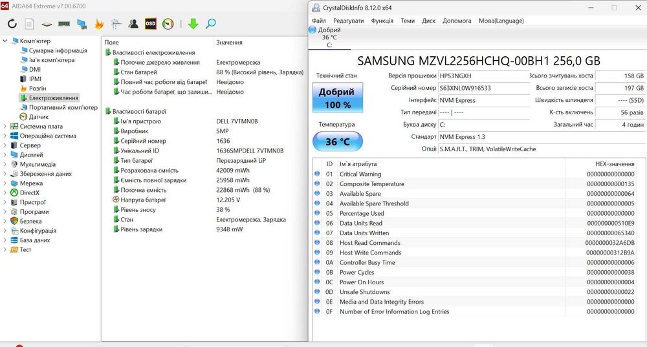Open the Функція menu

click(382, 21)
